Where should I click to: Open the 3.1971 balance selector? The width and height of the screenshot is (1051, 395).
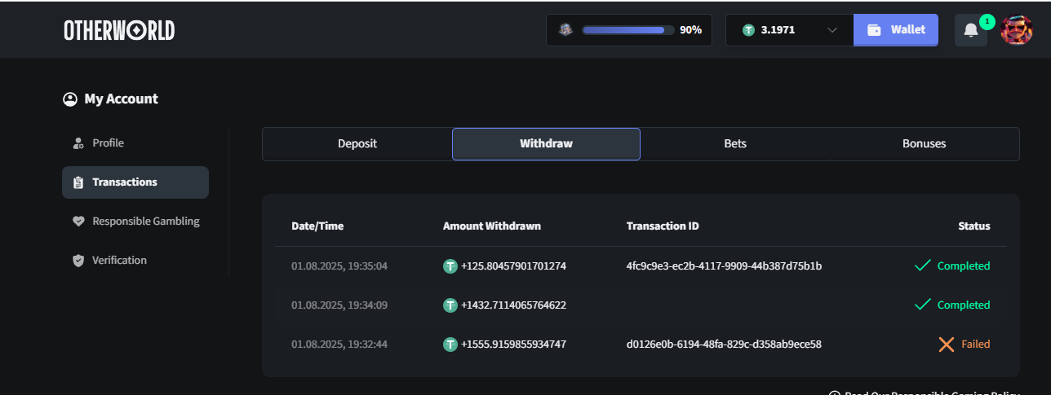point(778,30)
